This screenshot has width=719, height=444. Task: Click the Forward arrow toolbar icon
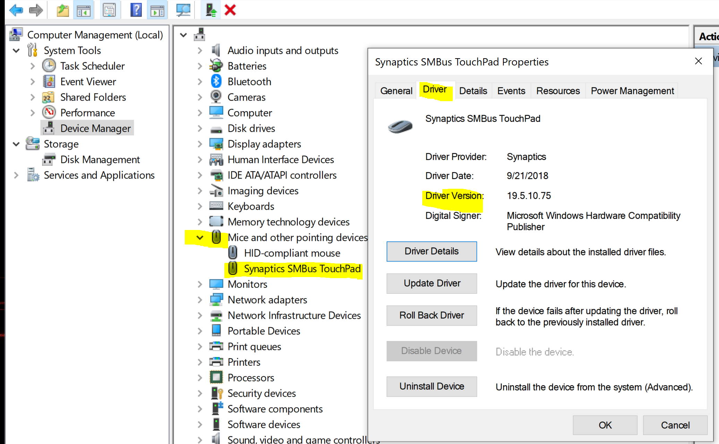click(36, 10)
